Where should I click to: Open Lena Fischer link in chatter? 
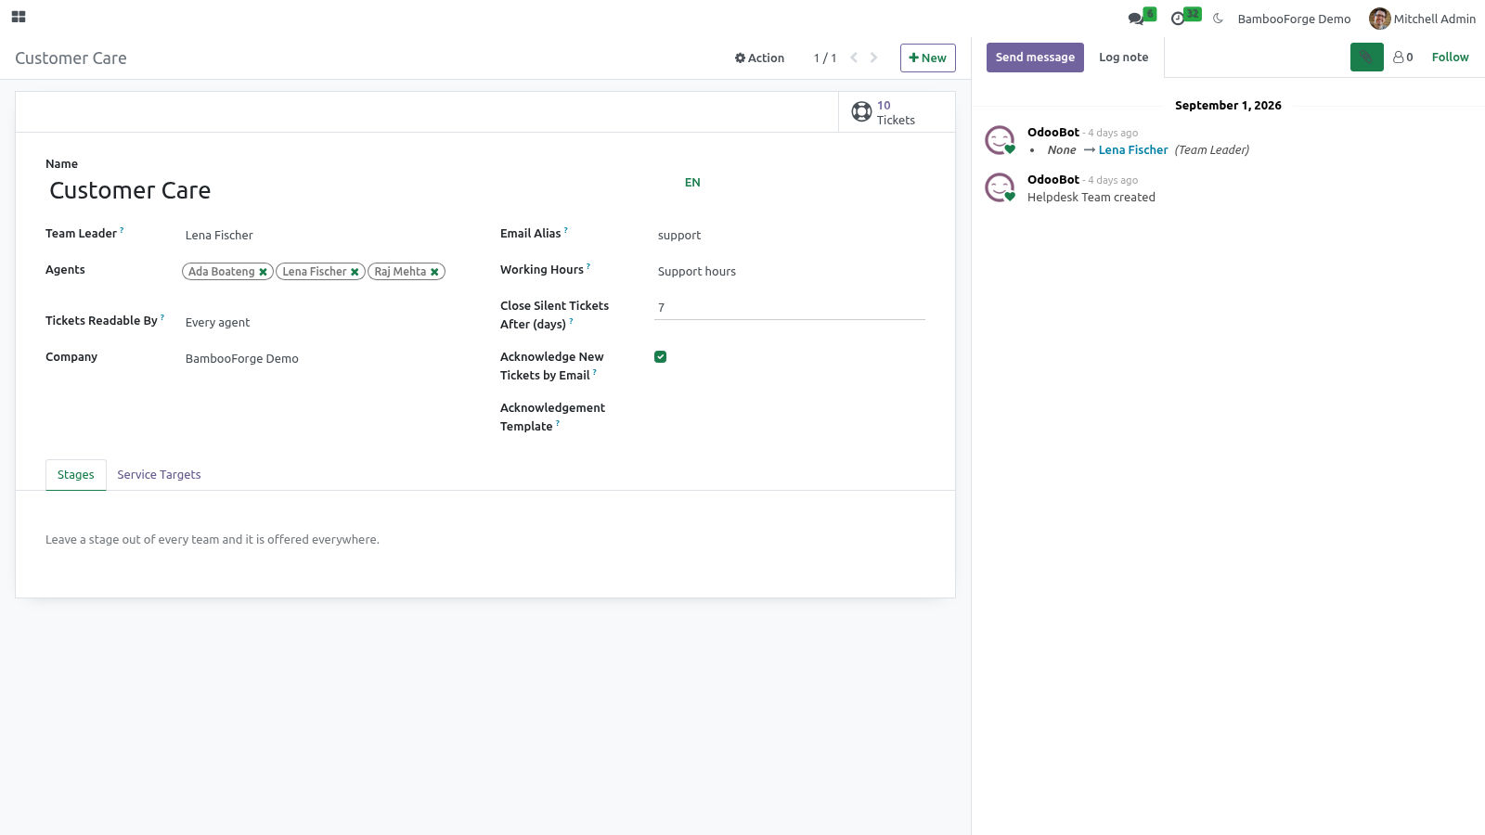[x=1133, y=150]
